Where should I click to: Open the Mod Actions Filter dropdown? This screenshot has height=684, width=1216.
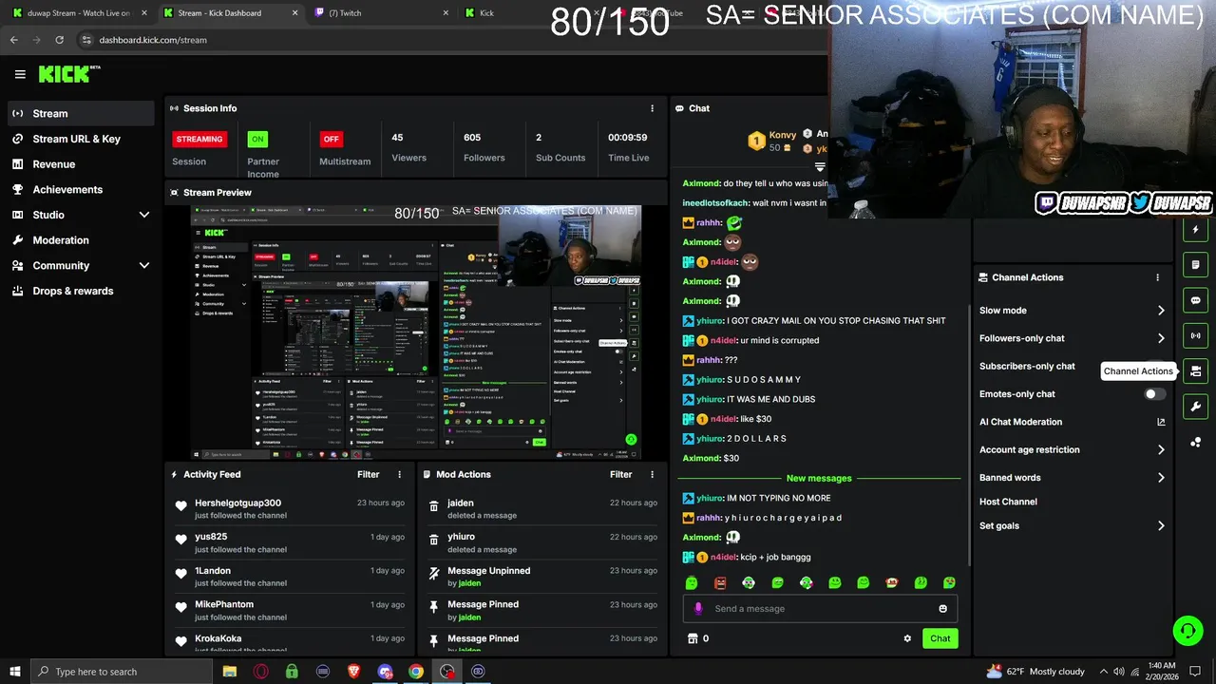click(x=620, y=474)
